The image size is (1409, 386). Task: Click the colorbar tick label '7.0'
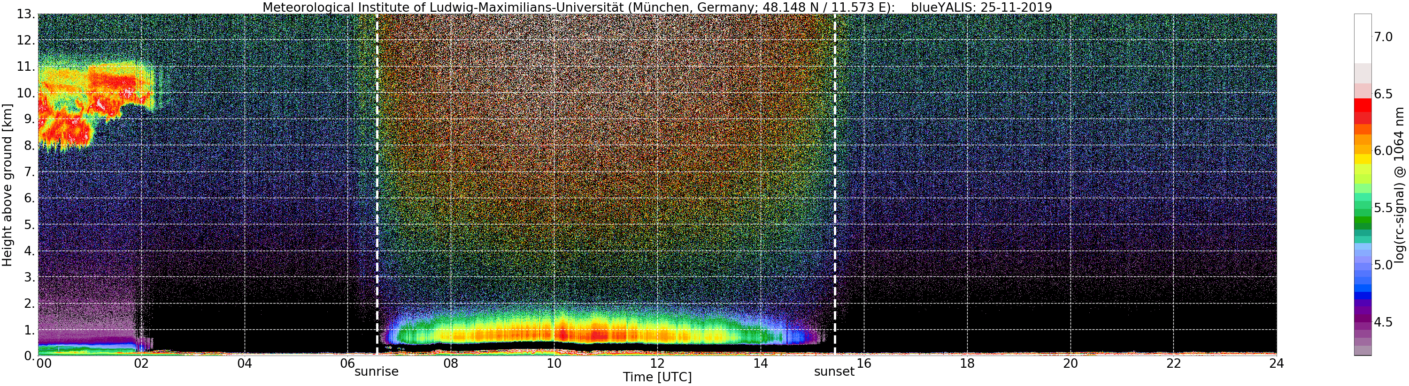1383,37
